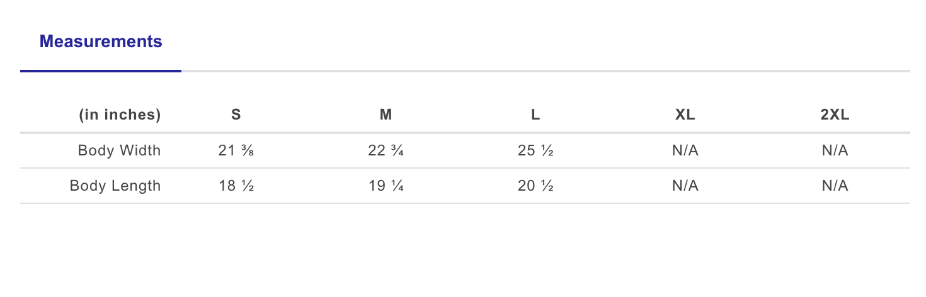Click Body Length value 20 ½ for L
The height and width of the screenshot is (297, 926).
tap(535, 186)
